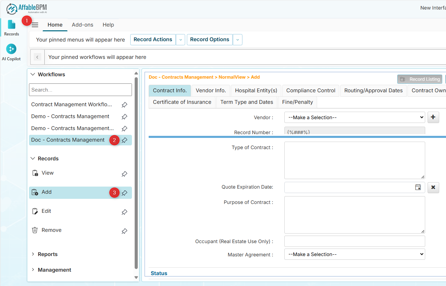
Task: Click the workflows Search input field
Action: [x=80, y=90]
